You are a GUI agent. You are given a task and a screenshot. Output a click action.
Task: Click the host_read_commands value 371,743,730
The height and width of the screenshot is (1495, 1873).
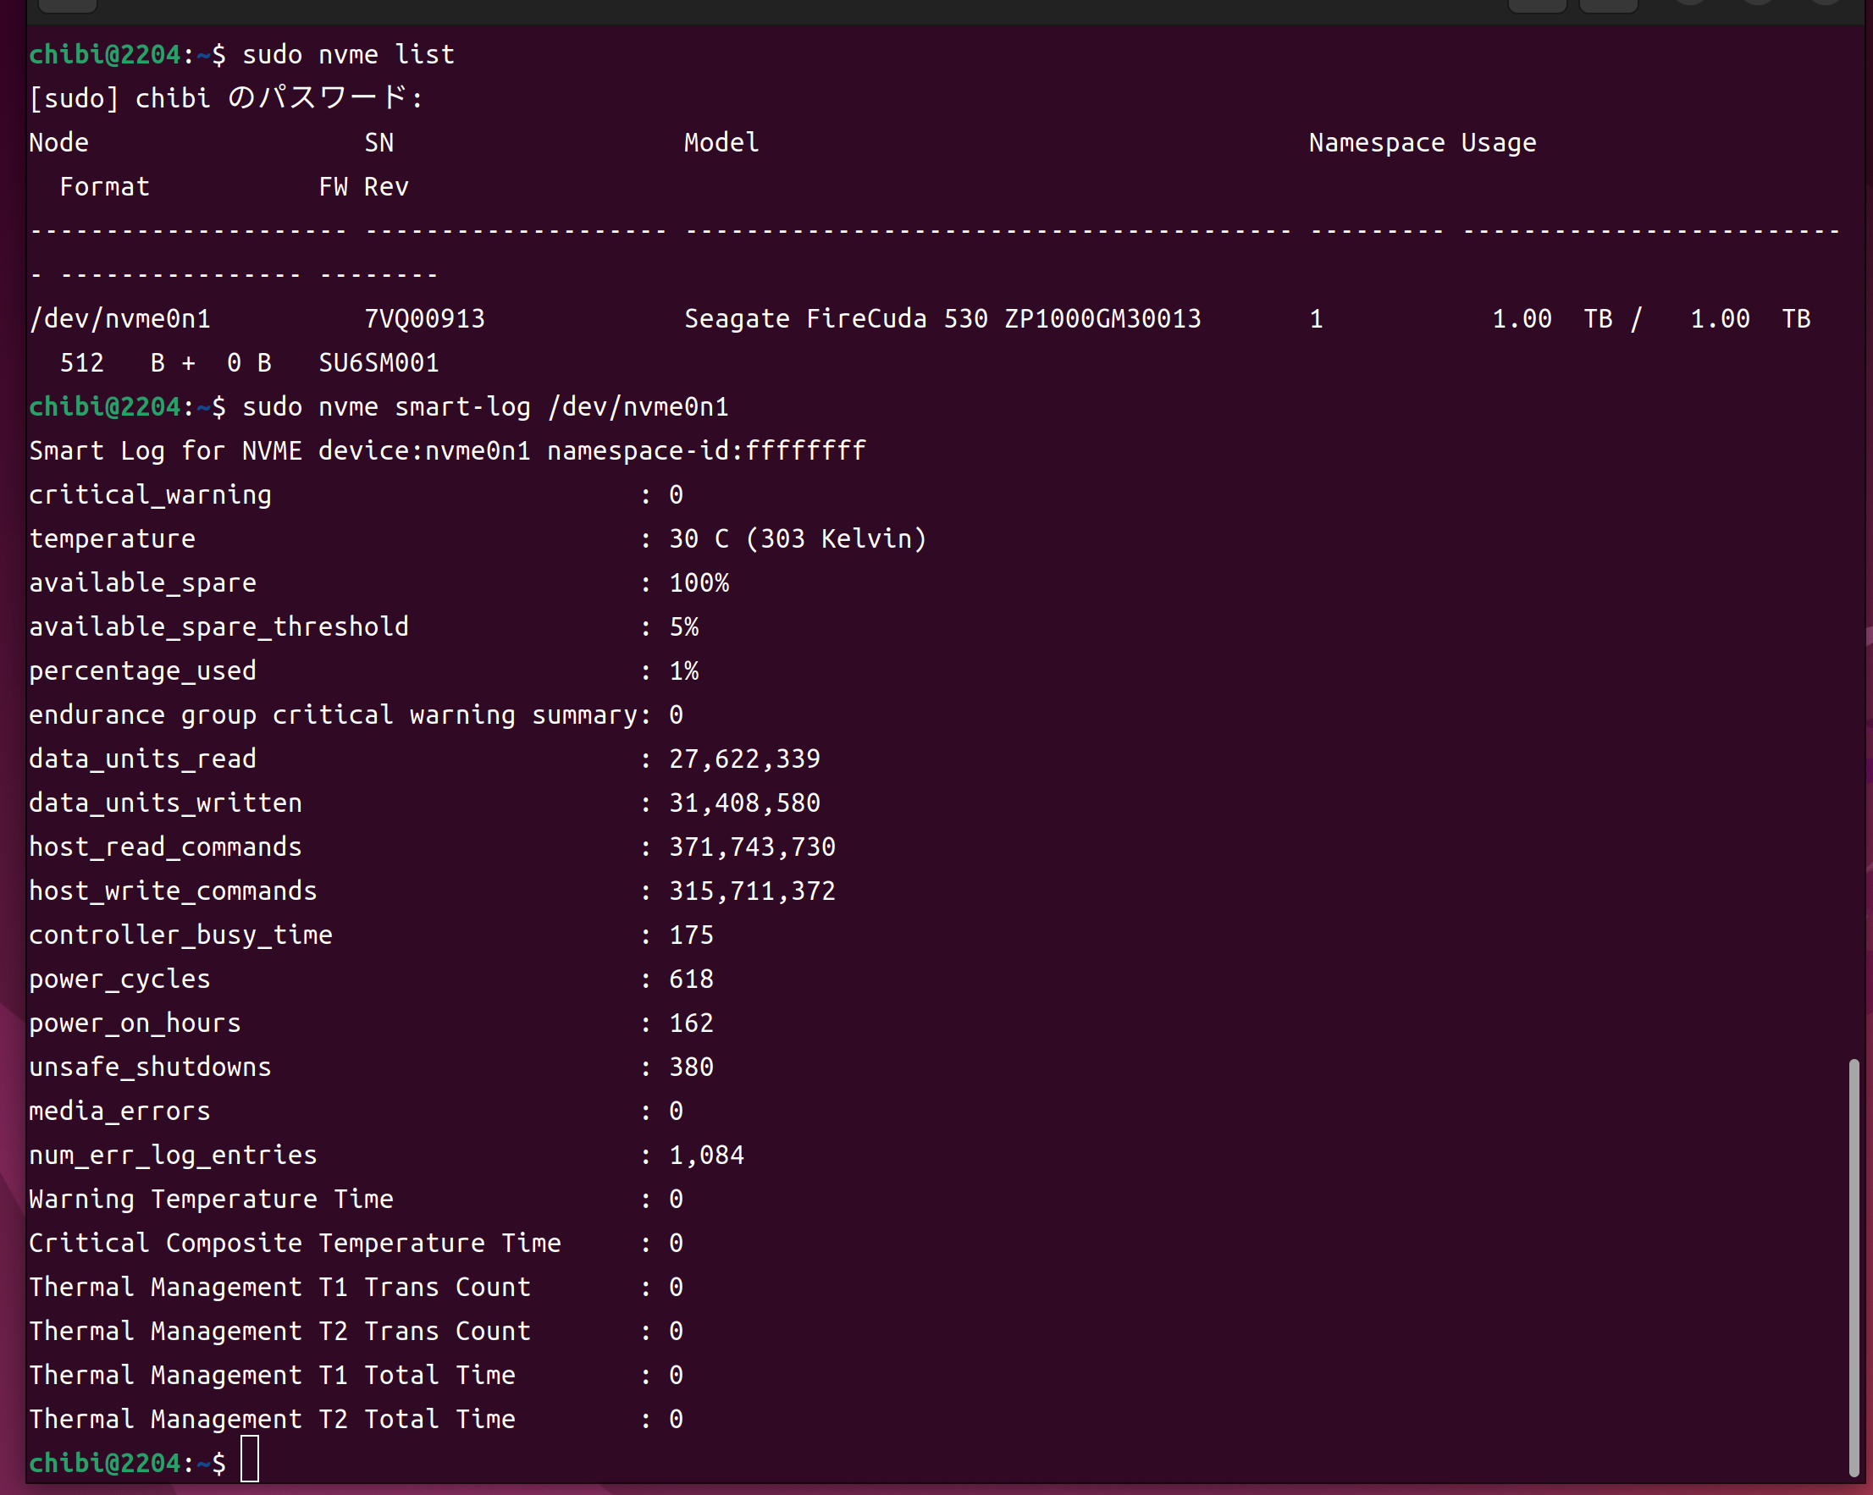click(751, 847)
